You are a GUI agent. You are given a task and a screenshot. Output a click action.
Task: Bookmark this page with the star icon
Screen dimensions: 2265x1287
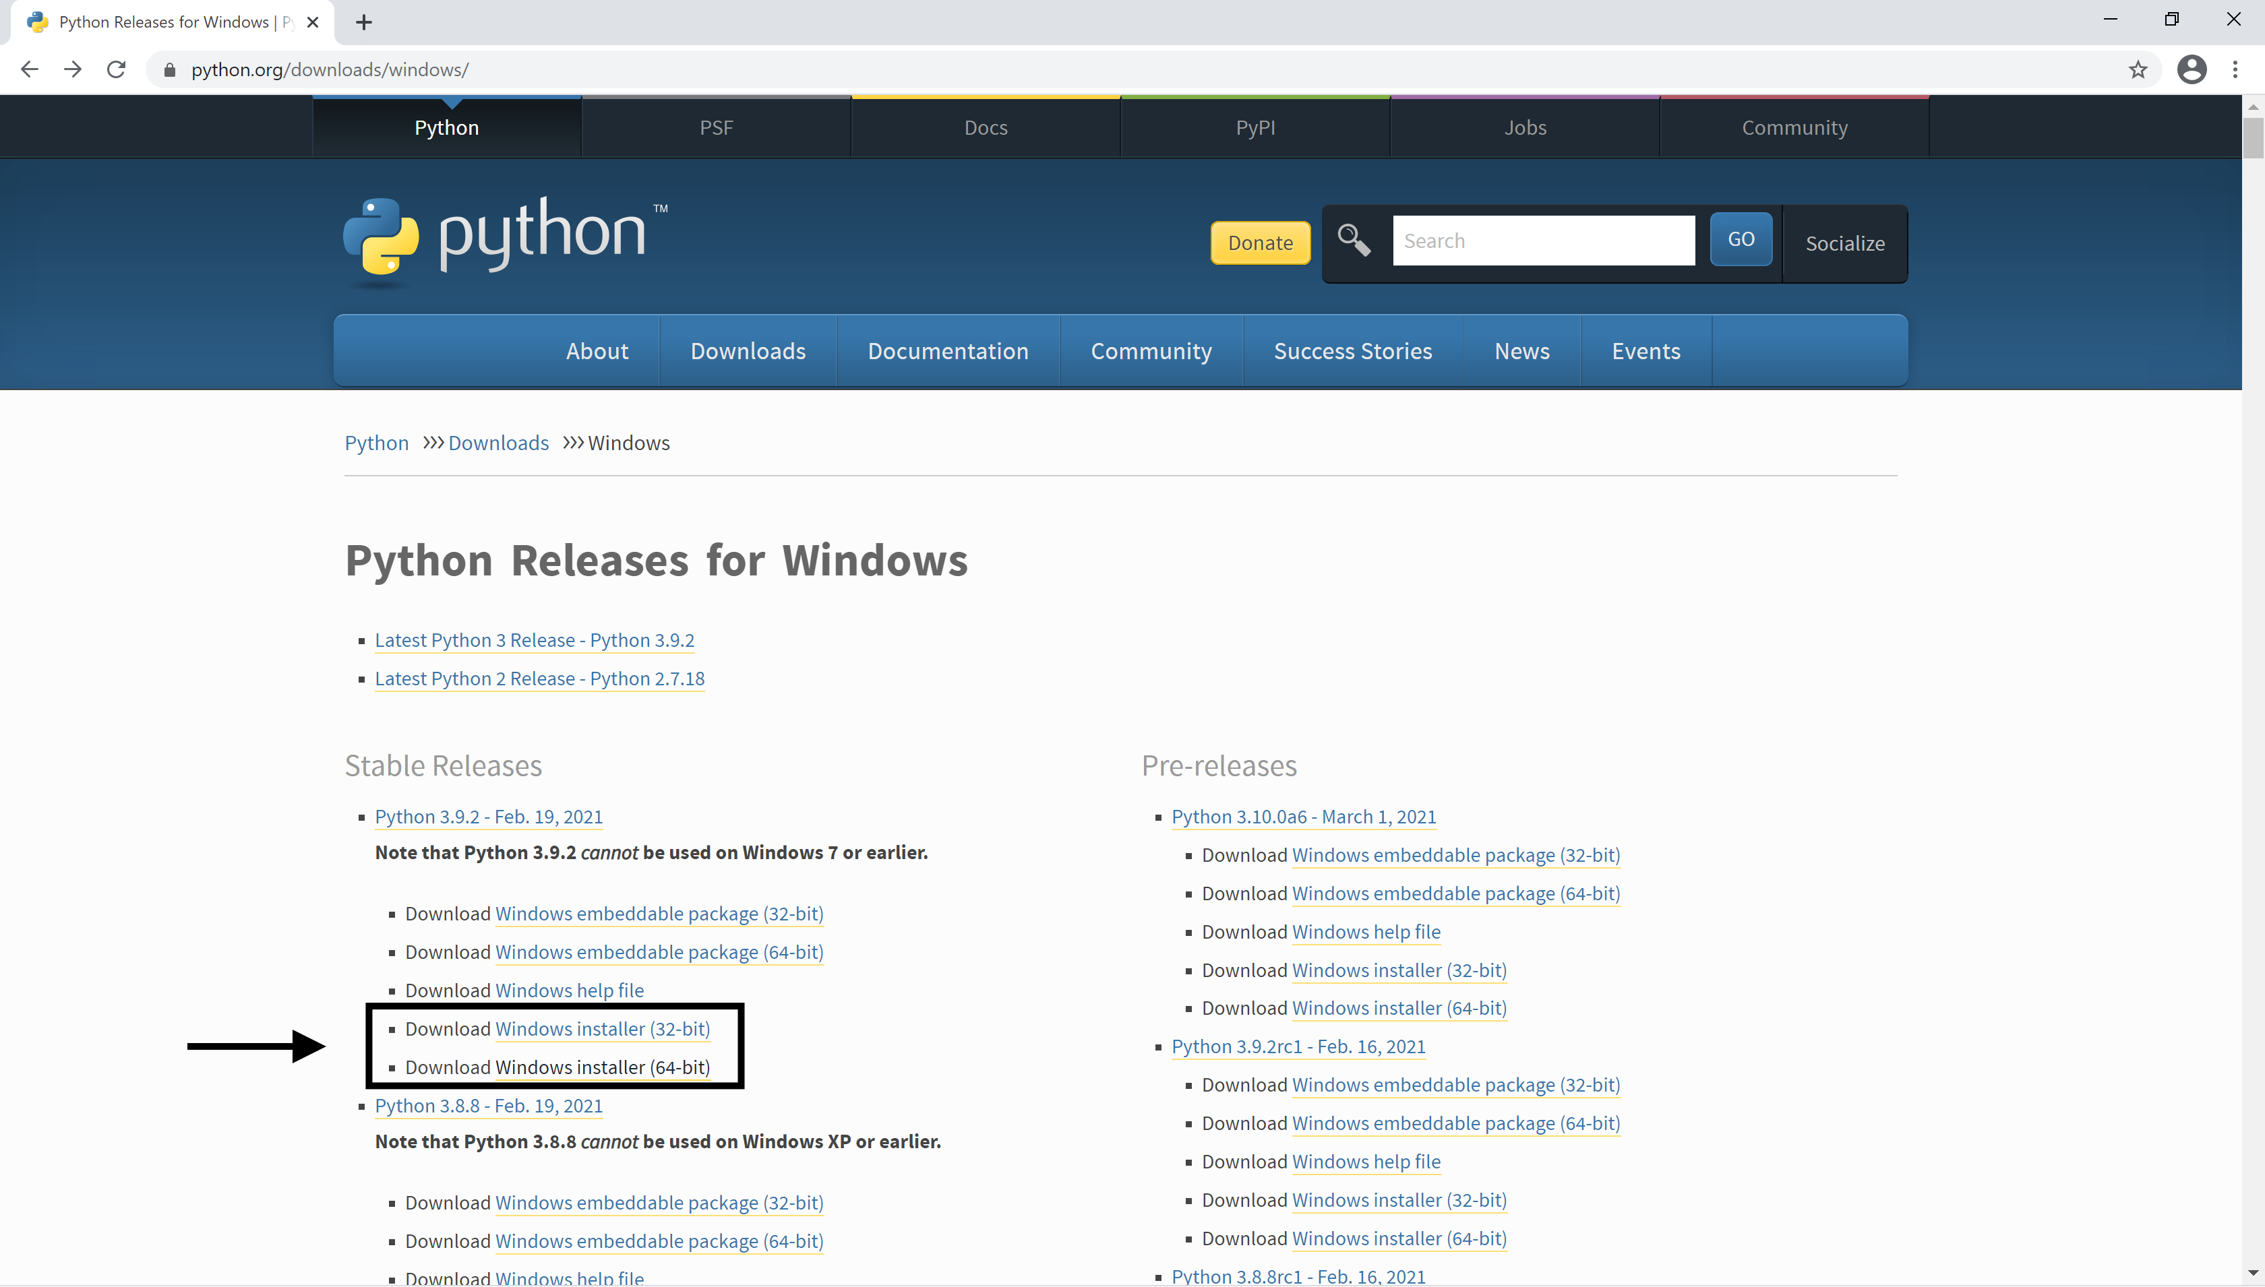[2138, 69]
